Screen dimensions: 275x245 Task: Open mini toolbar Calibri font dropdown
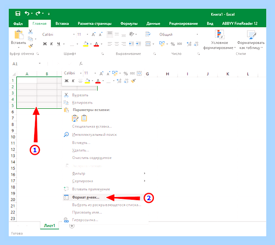pos(81,73)
